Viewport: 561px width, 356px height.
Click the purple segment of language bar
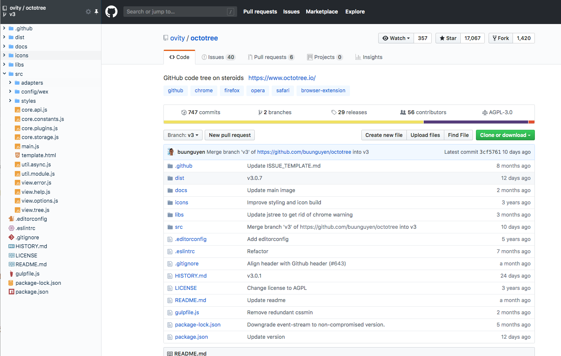476,122
